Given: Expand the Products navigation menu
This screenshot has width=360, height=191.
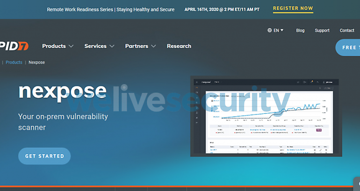Looking at the screenshot, I should point(58,46).
